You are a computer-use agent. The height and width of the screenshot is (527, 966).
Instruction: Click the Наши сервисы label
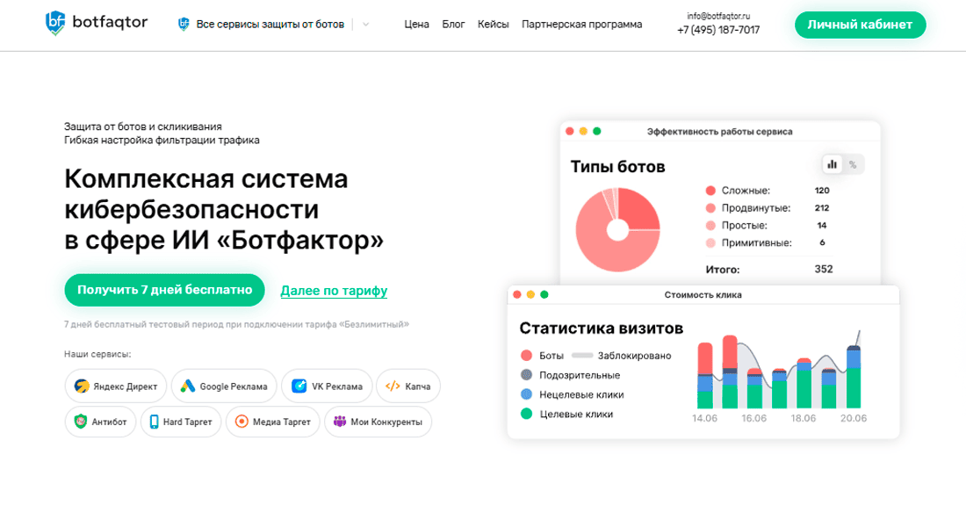click(97, 355)
